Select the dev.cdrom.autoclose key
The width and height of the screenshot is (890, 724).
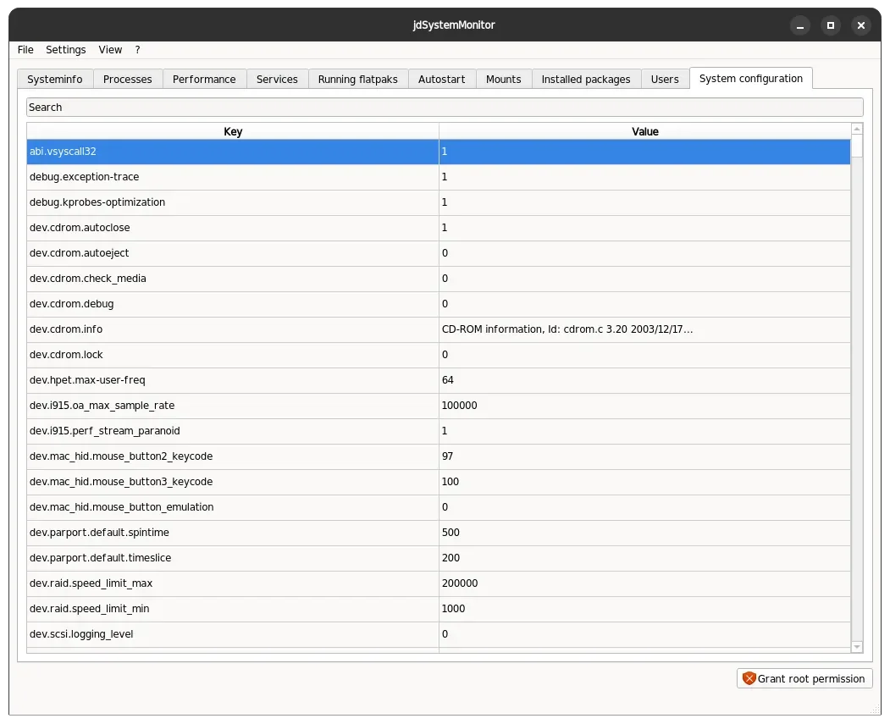click(233, 228)
